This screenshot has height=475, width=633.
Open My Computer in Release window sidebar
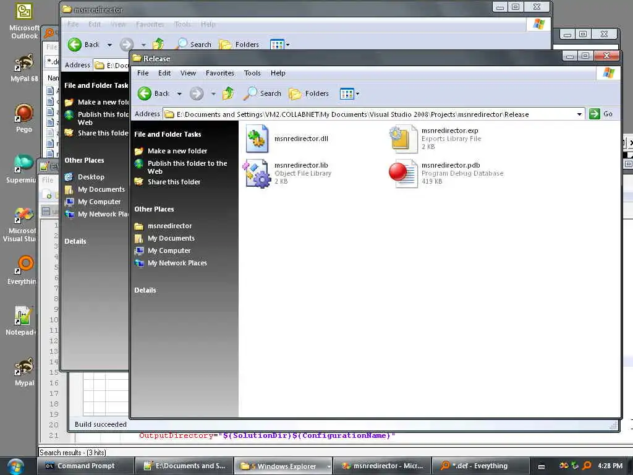coord(169,251)
